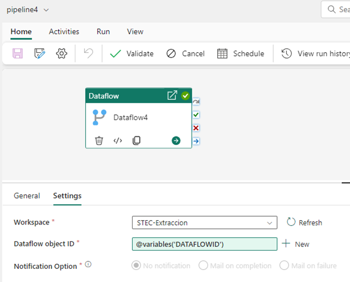Click the Notification Option info icon
350x282 pixels.
[88, 264]
